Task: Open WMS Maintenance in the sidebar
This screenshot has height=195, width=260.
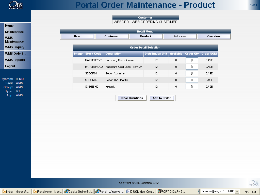Action: pyautogui.click(x=15, y=40)
